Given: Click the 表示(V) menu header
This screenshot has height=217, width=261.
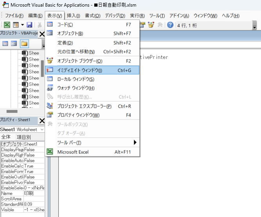Looking at the screenshot, I should (55, 16).
